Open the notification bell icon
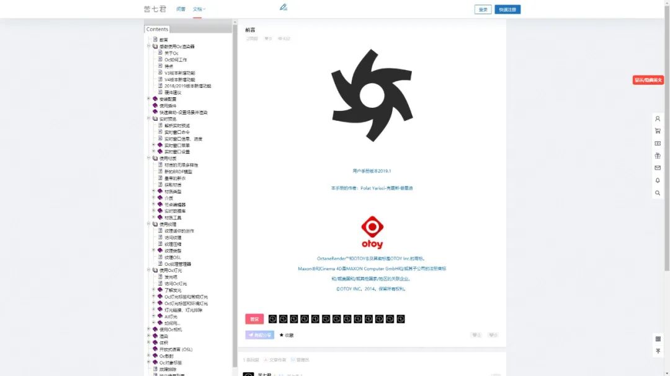Screen dimensions: 670x376 [x=658, y=180]
